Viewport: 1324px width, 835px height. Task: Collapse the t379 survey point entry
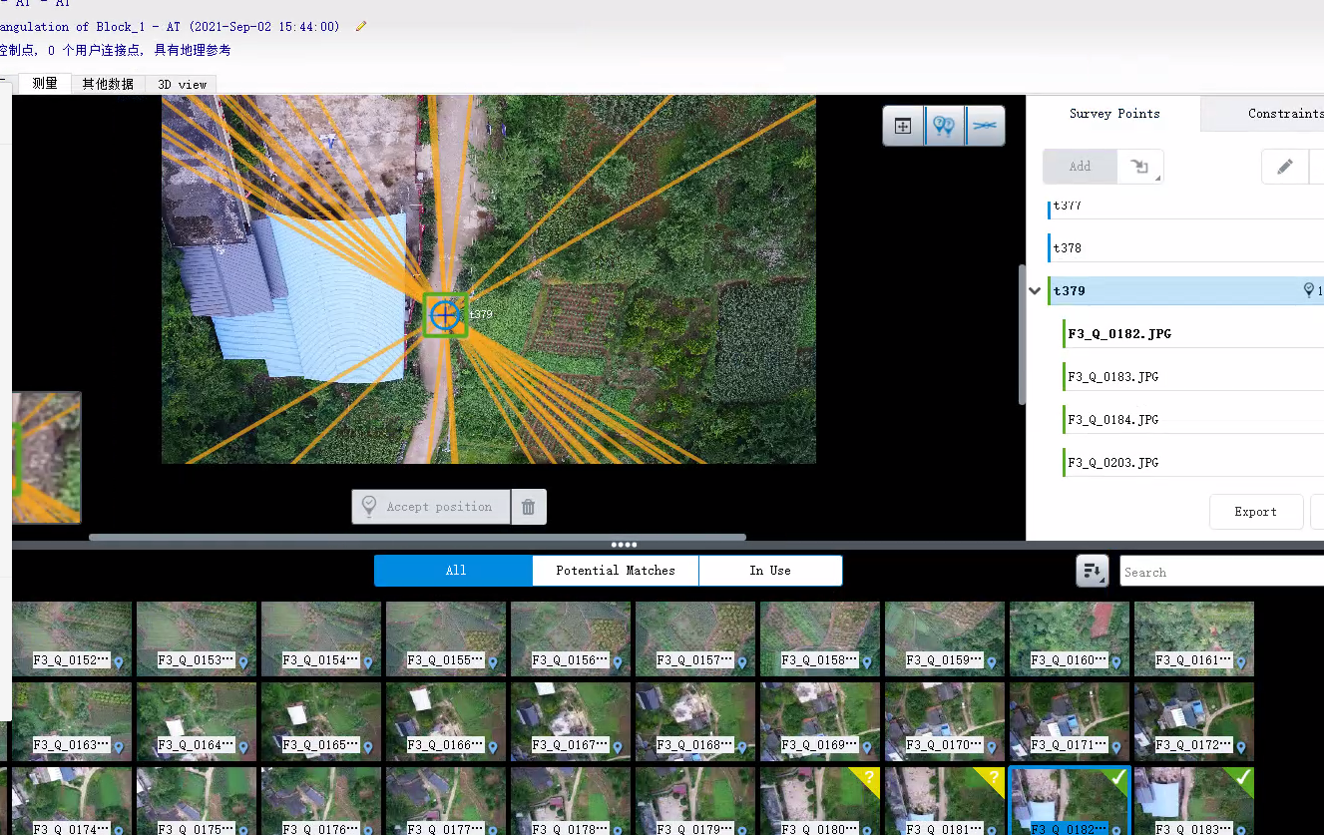(1036, 291)
